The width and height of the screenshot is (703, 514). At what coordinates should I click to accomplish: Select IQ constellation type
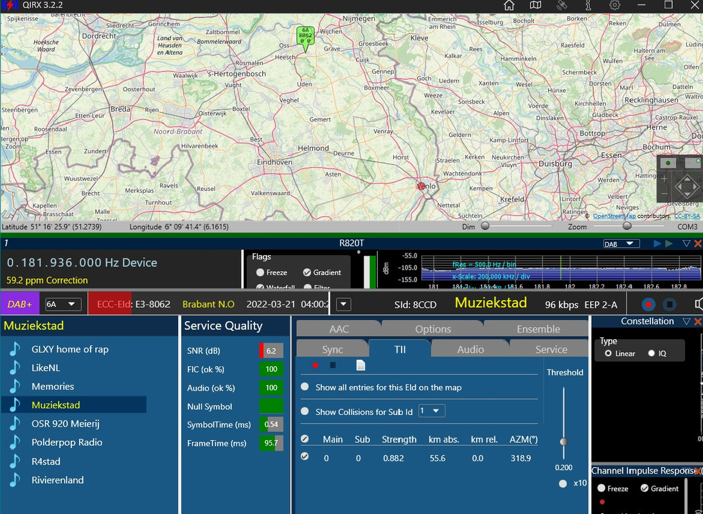[x=652, y=353]
